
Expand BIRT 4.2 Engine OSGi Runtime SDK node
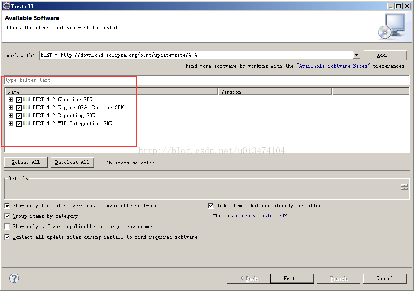10,107
